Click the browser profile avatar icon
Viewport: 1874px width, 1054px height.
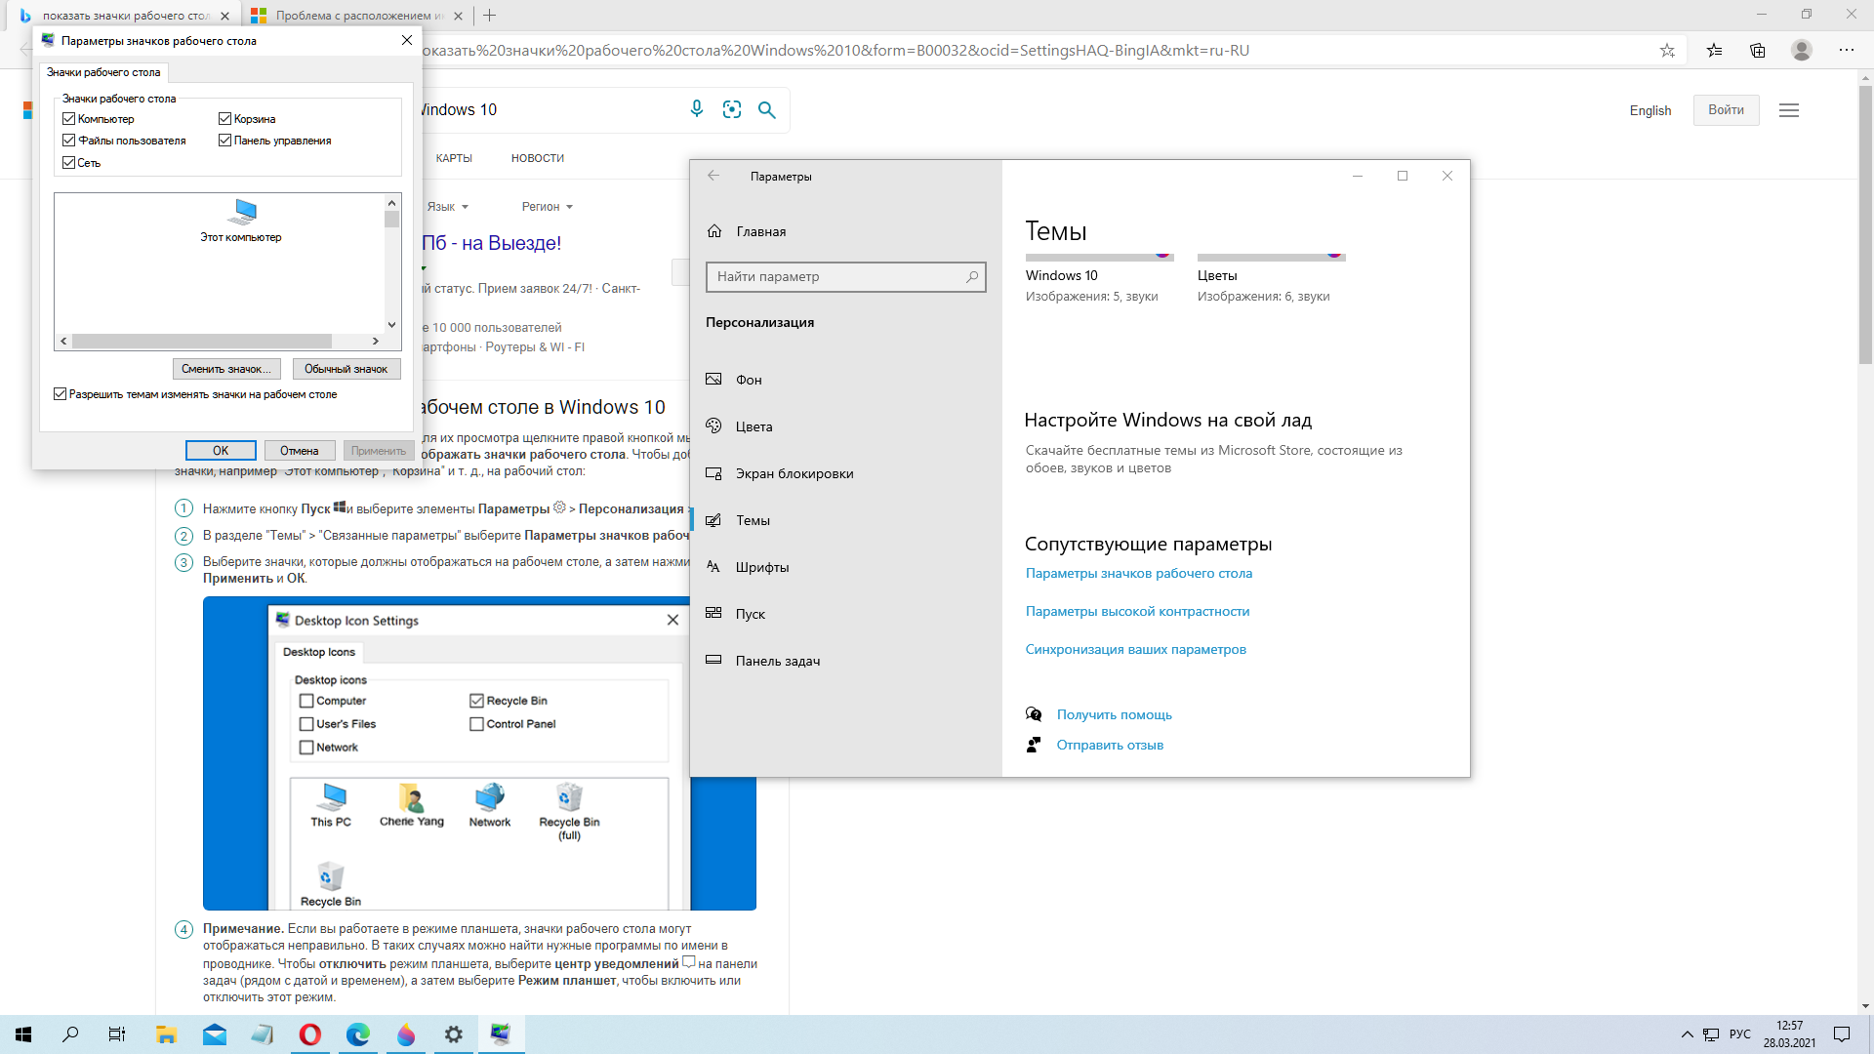1802,50
